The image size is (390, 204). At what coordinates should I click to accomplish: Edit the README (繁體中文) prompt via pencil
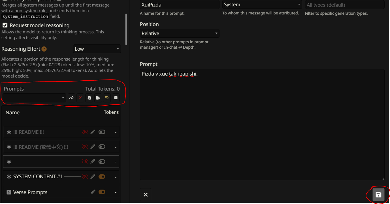point(93,147)
